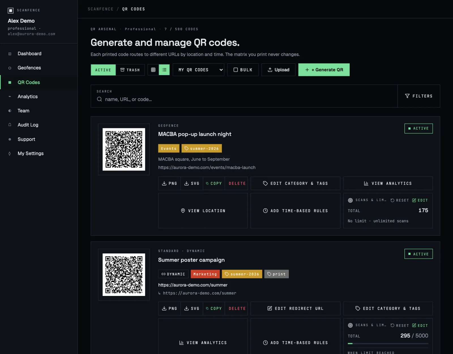Click the ScanFence logo icon
Image resolution: width=453 pixels, height=354 pixels.
(x=10, y=10)
